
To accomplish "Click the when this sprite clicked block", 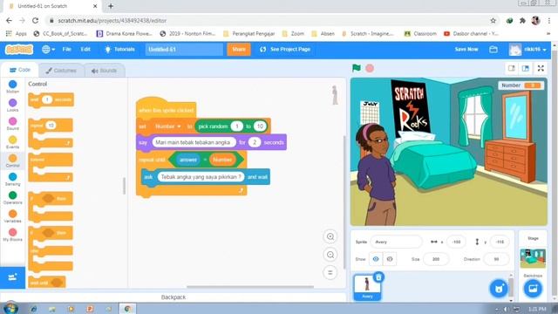I will [x=166, y=109].
